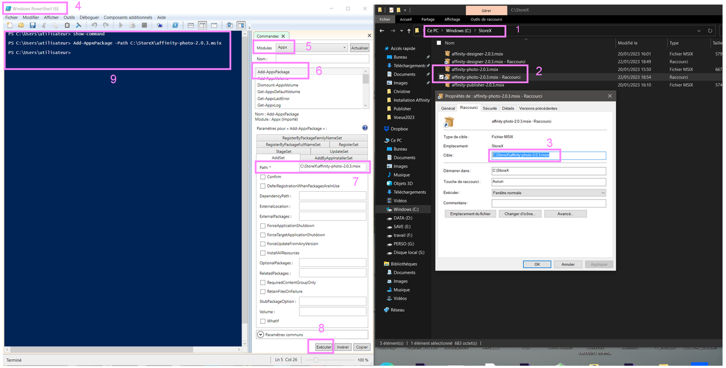Click the Stop operation square icon
Viewport: 726px width, 368px height.
tap(145, 25)
